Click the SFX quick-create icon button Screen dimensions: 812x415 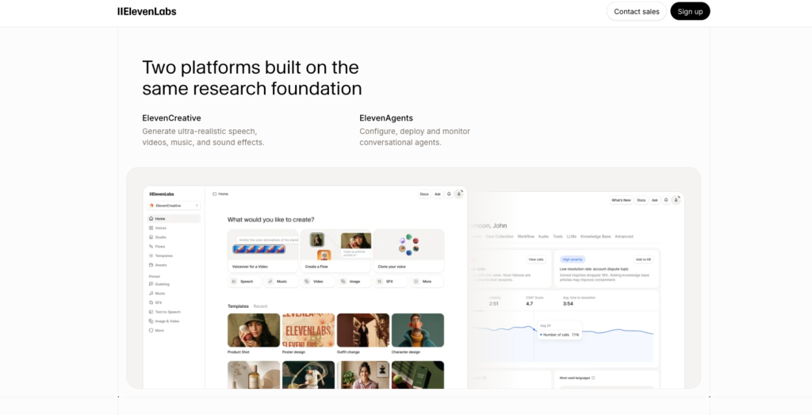click(x=380, y=282)
